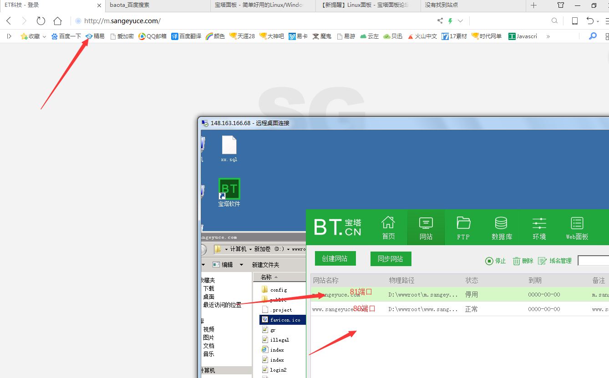Expand the 收藏 dropdown arrow
The width and height of the screenshot is (609, 378).
[44, 37]
